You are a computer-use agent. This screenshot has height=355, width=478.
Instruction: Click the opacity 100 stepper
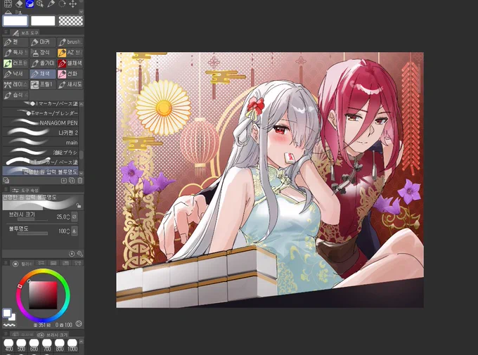(x=68, y=231)
